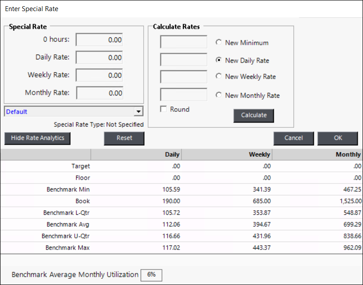Image resolution: width=363 pixels, height=285 pixels.
Task: Click into the Weekly Rate field
Action: click(x=99, y=75)
